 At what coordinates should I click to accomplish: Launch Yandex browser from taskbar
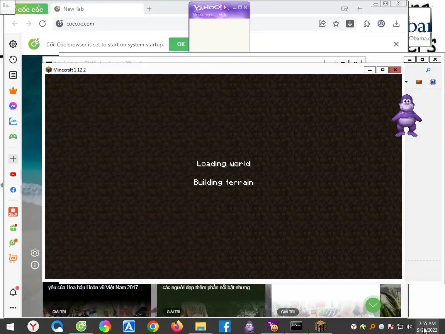33,327
